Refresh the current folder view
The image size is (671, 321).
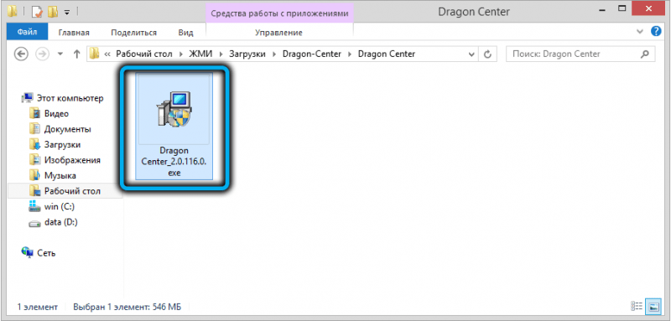[x=487, y=54]
